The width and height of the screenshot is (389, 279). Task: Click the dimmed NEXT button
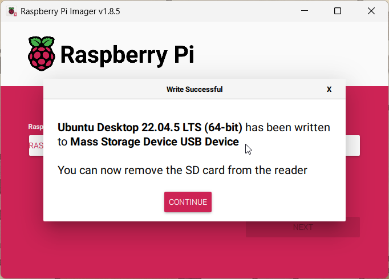(x=303, y=227)
